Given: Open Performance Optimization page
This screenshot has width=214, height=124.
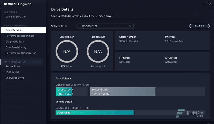Looking at the screenshot, I should [21, 53].
